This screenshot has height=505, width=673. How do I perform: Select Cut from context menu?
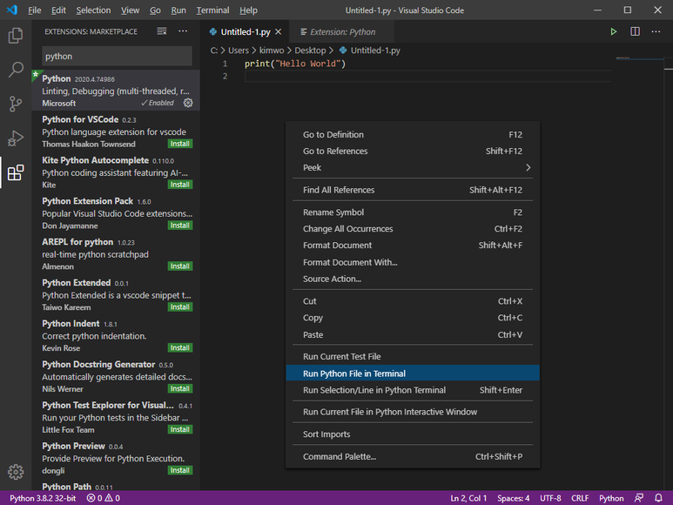tap(413, 301)
